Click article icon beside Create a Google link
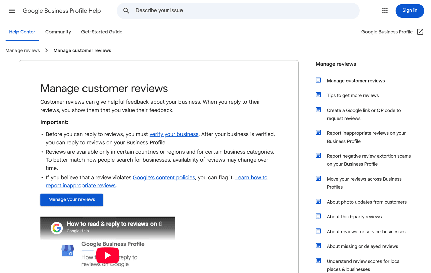Image resolution: width=431 pixels, height=273 pixels. (318, 110)
